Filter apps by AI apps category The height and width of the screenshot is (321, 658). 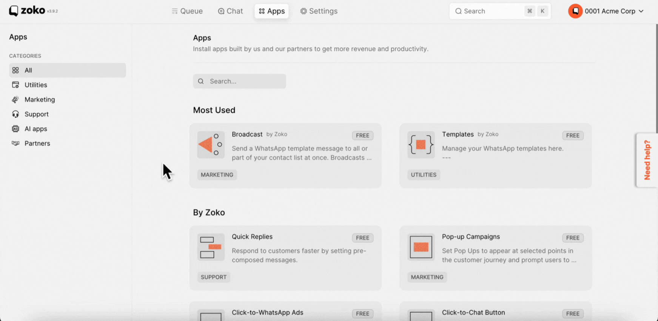pos(68,129)
